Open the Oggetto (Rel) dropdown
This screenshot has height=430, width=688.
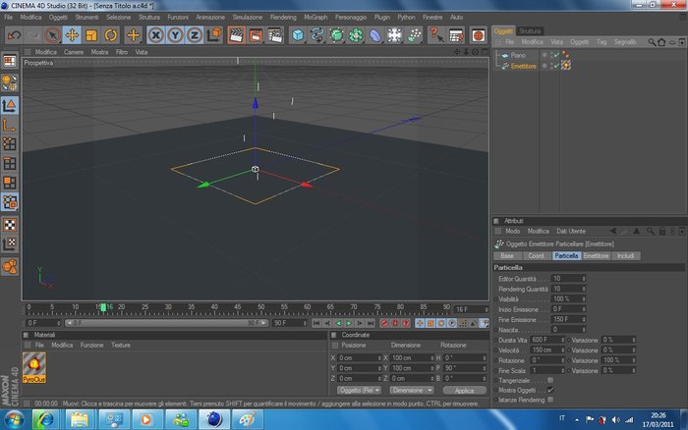point(359,390)
